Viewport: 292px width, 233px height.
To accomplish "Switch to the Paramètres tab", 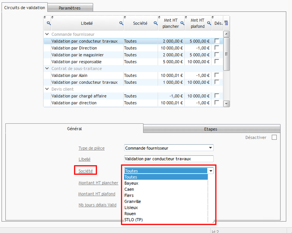I will pos(69,8).
